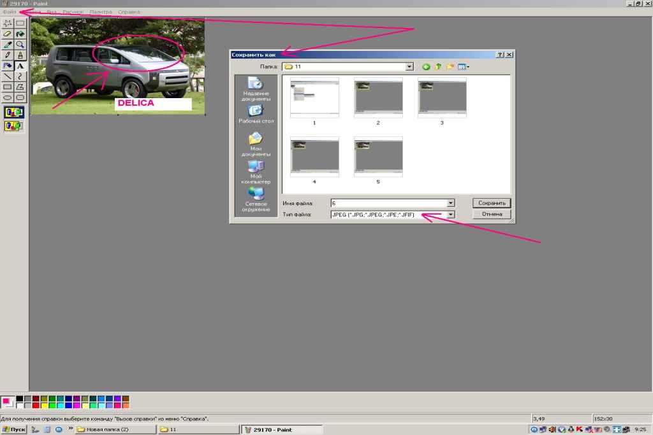Enable the transparent background drawing option
653x435 pixels.
point(13,126)
